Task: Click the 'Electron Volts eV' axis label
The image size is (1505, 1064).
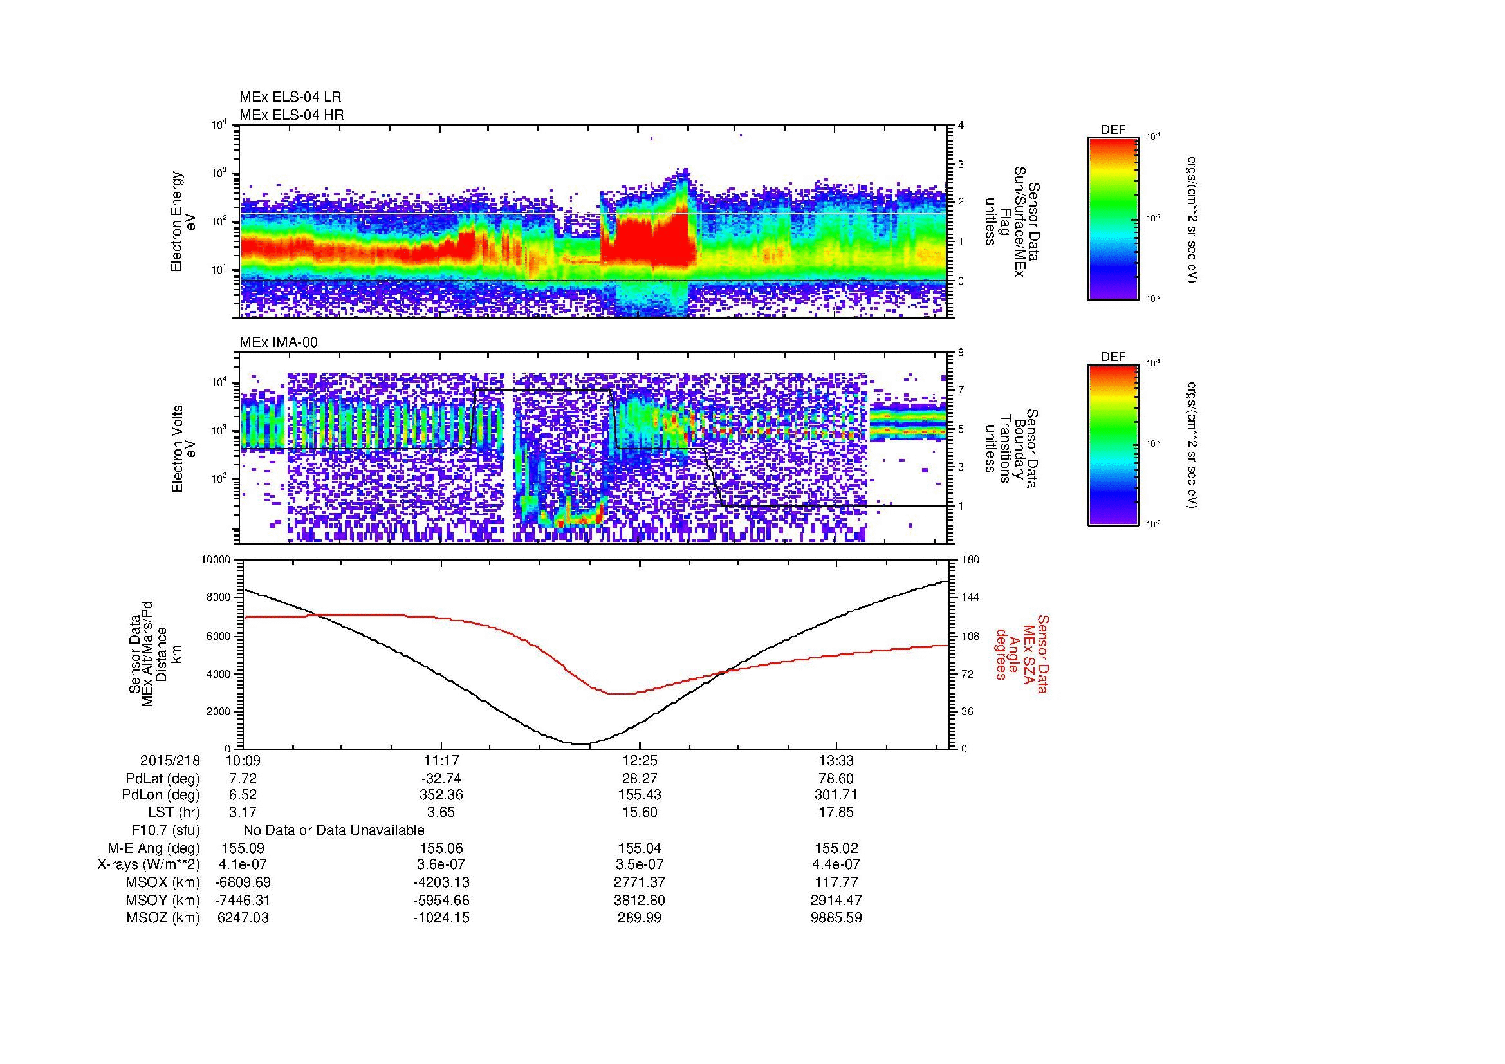Action: (183, 449)
